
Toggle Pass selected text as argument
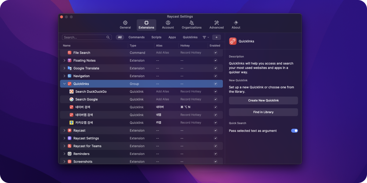click(x=294, y=131)
